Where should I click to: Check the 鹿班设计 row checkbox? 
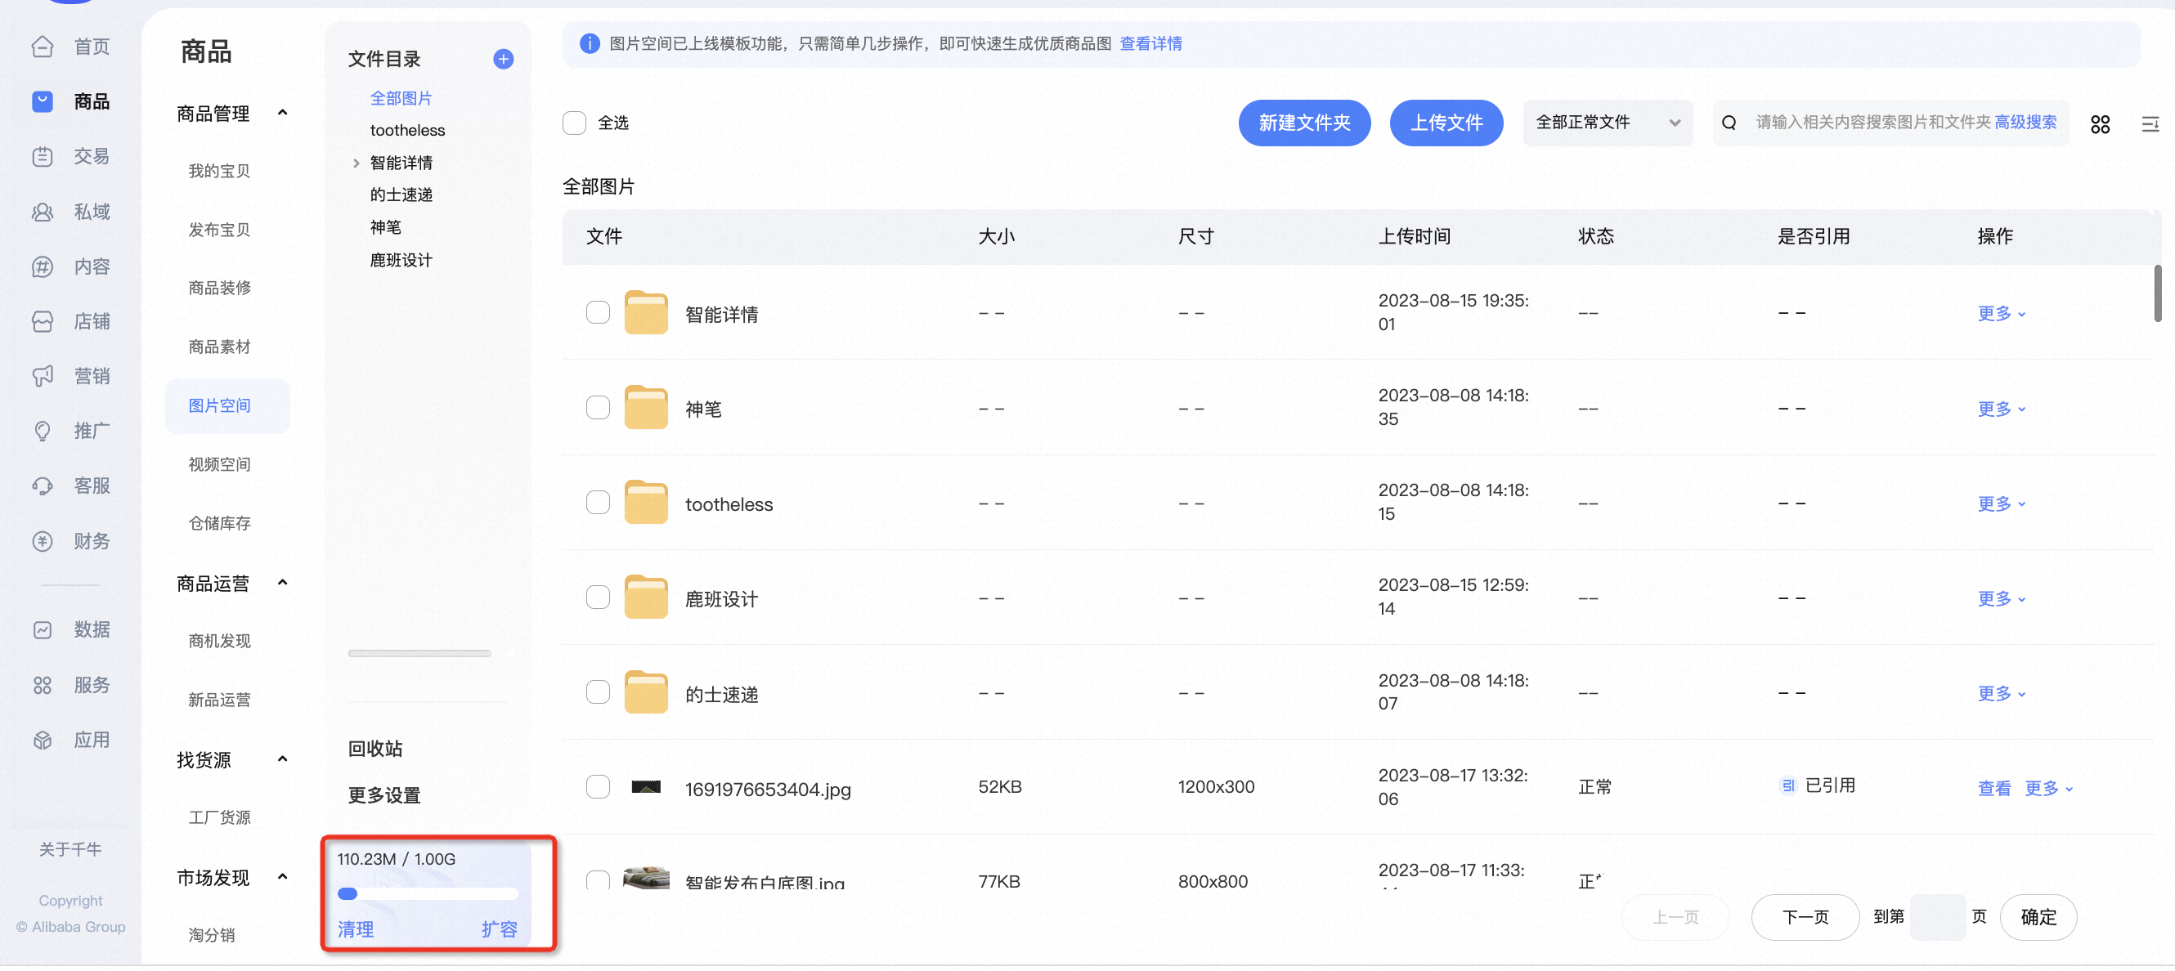[598, 597]
